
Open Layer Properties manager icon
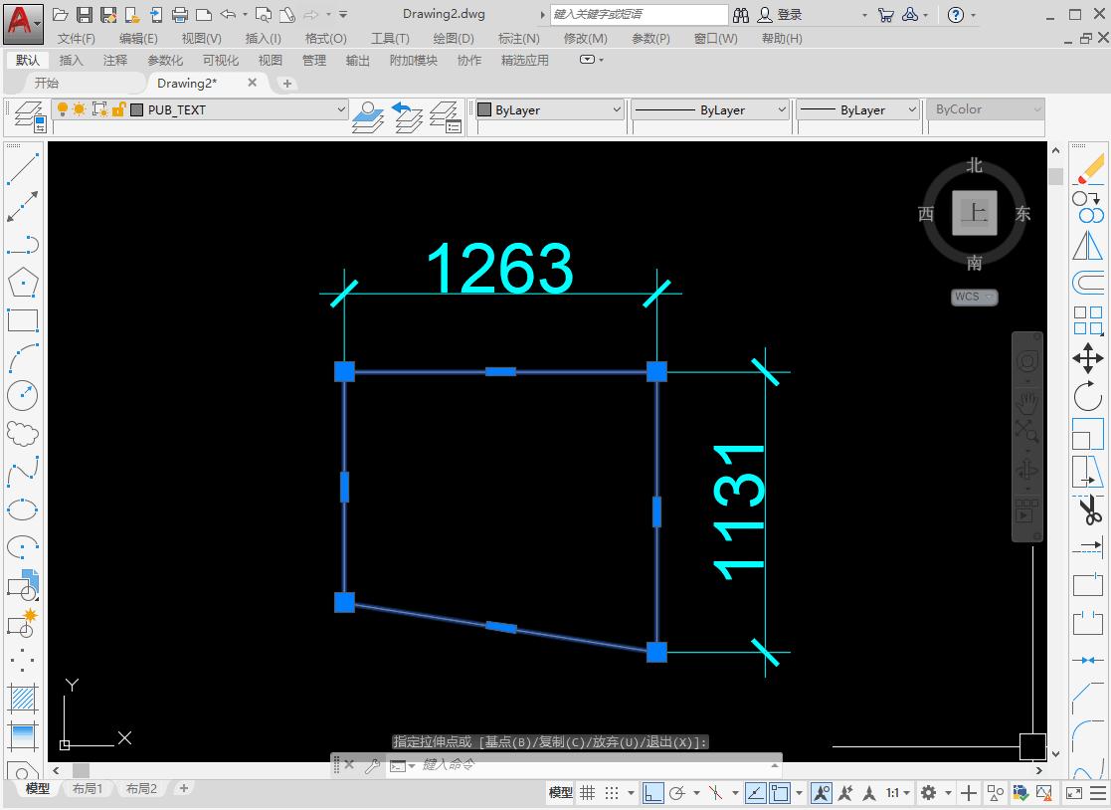29,115
